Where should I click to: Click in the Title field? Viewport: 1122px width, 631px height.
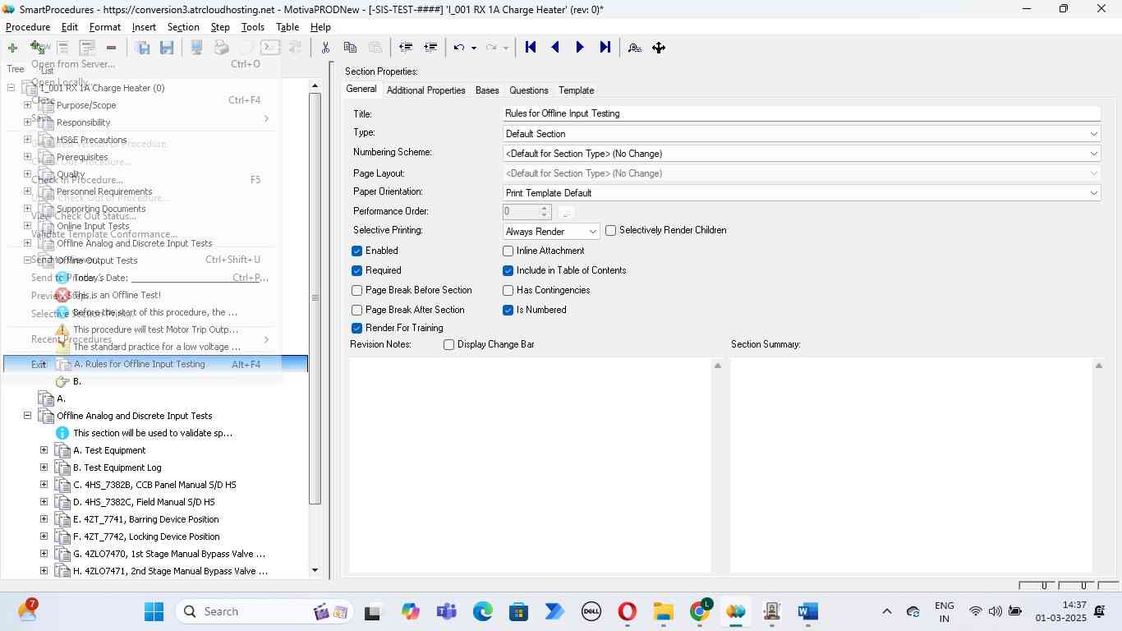tap(801, 113)
